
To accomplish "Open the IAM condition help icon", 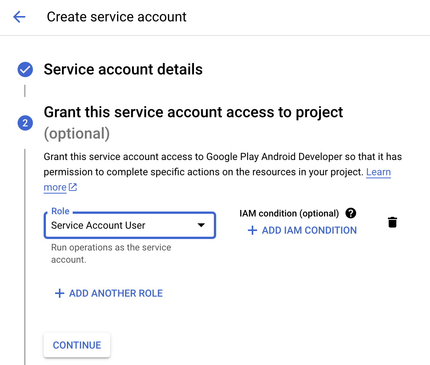I will pos(350,213).
